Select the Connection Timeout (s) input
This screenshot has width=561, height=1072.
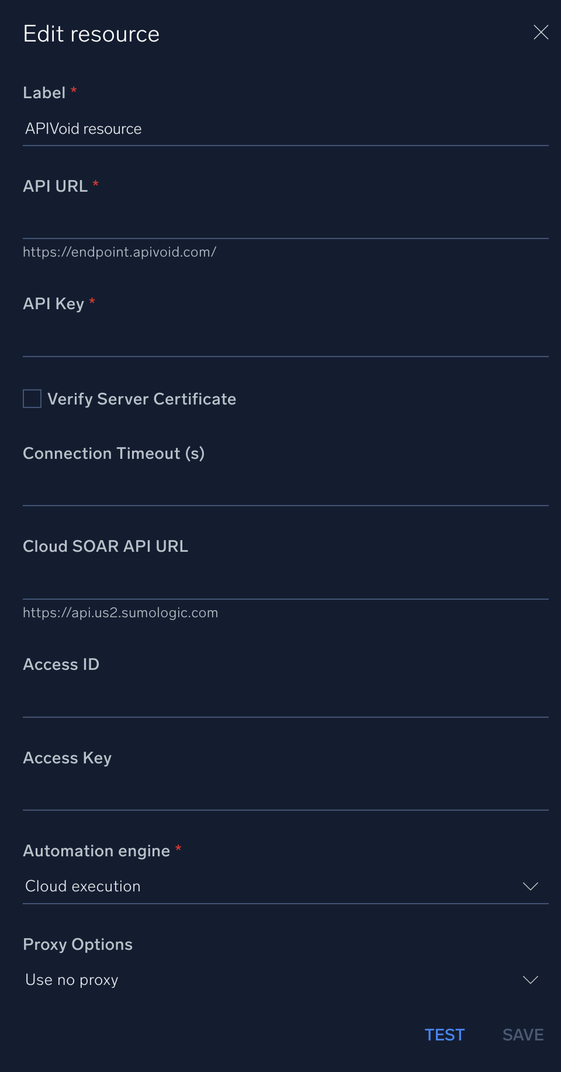(x=285, y=490)
